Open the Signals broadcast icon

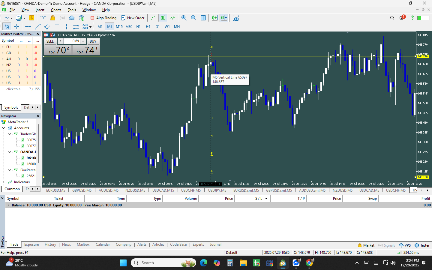(62, 18)
